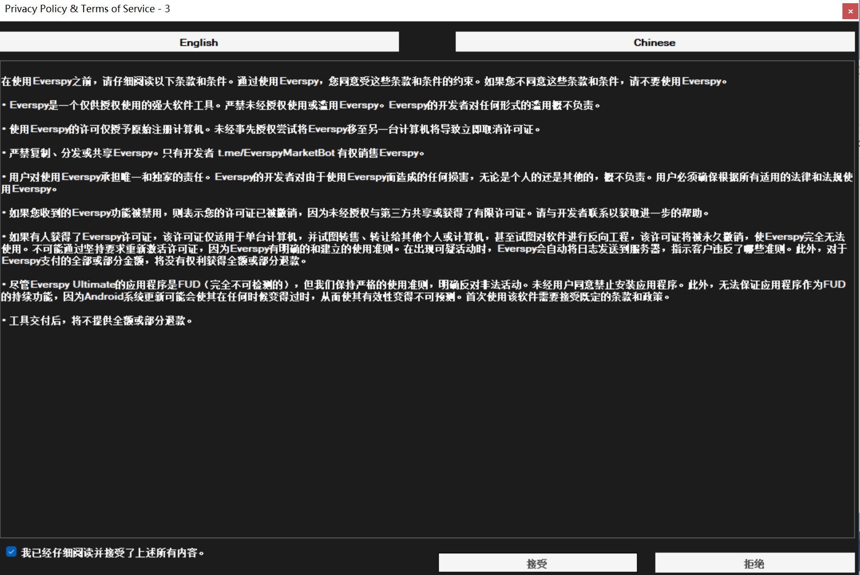Click the last line 工具交付后,将不提供全额或部分退款
Image resolution: width=860 pixels, height=575 pixels.
pyautogui.click(x=97, y=321)
